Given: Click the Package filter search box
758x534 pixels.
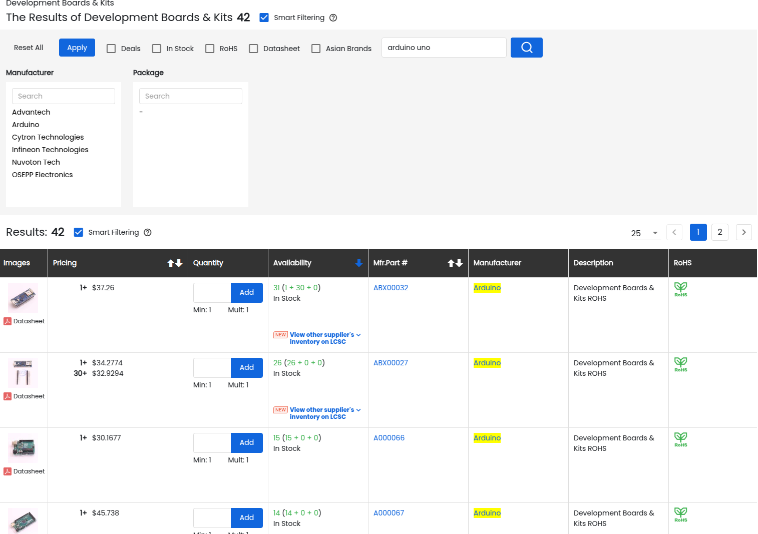Looking at the screenshot, I should pos(191,96).
